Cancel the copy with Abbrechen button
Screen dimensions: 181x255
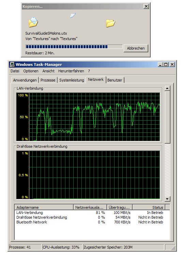[x=136, y=48]
